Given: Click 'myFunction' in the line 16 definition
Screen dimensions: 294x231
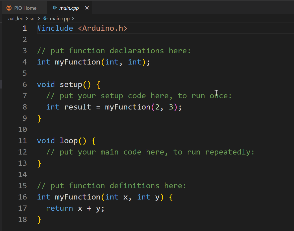Looking at the screenshot, I should 78,197.
